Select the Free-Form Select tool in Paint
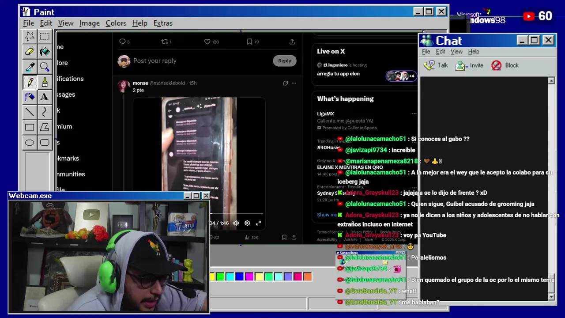The image size is (565, 318). pos(30,36)
